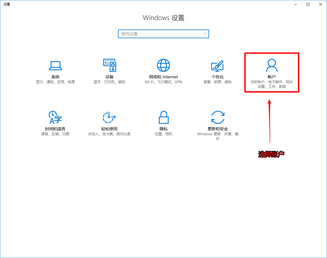Open the 更新和安全 refresh arrows icon
This screenshot has width=327, height=258.
click(218, 118)
